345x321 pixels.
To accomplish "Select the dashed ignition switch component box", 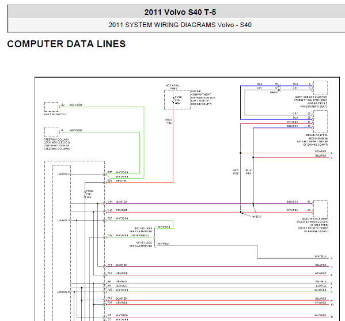I will click(x=51, y=107).
